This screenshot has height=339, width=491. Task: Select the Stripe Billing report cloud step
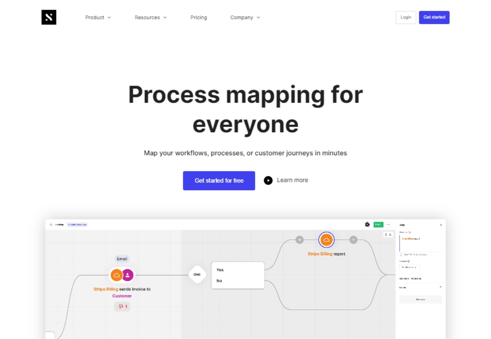pyautogui.click(x=326, y=240)
